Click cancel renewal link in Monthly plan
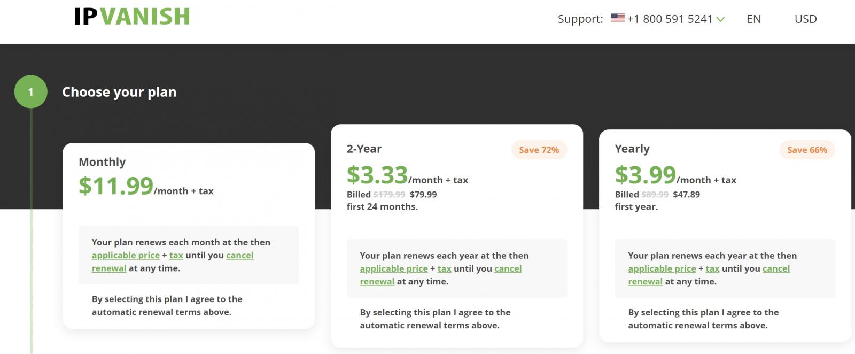Viewport: 855px width, 354px height. (239, 256)
